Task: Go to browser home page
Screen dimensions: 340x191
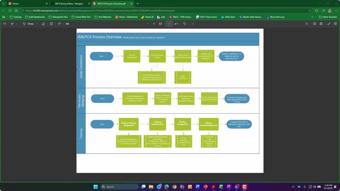Action: click(x=16, y=11)
